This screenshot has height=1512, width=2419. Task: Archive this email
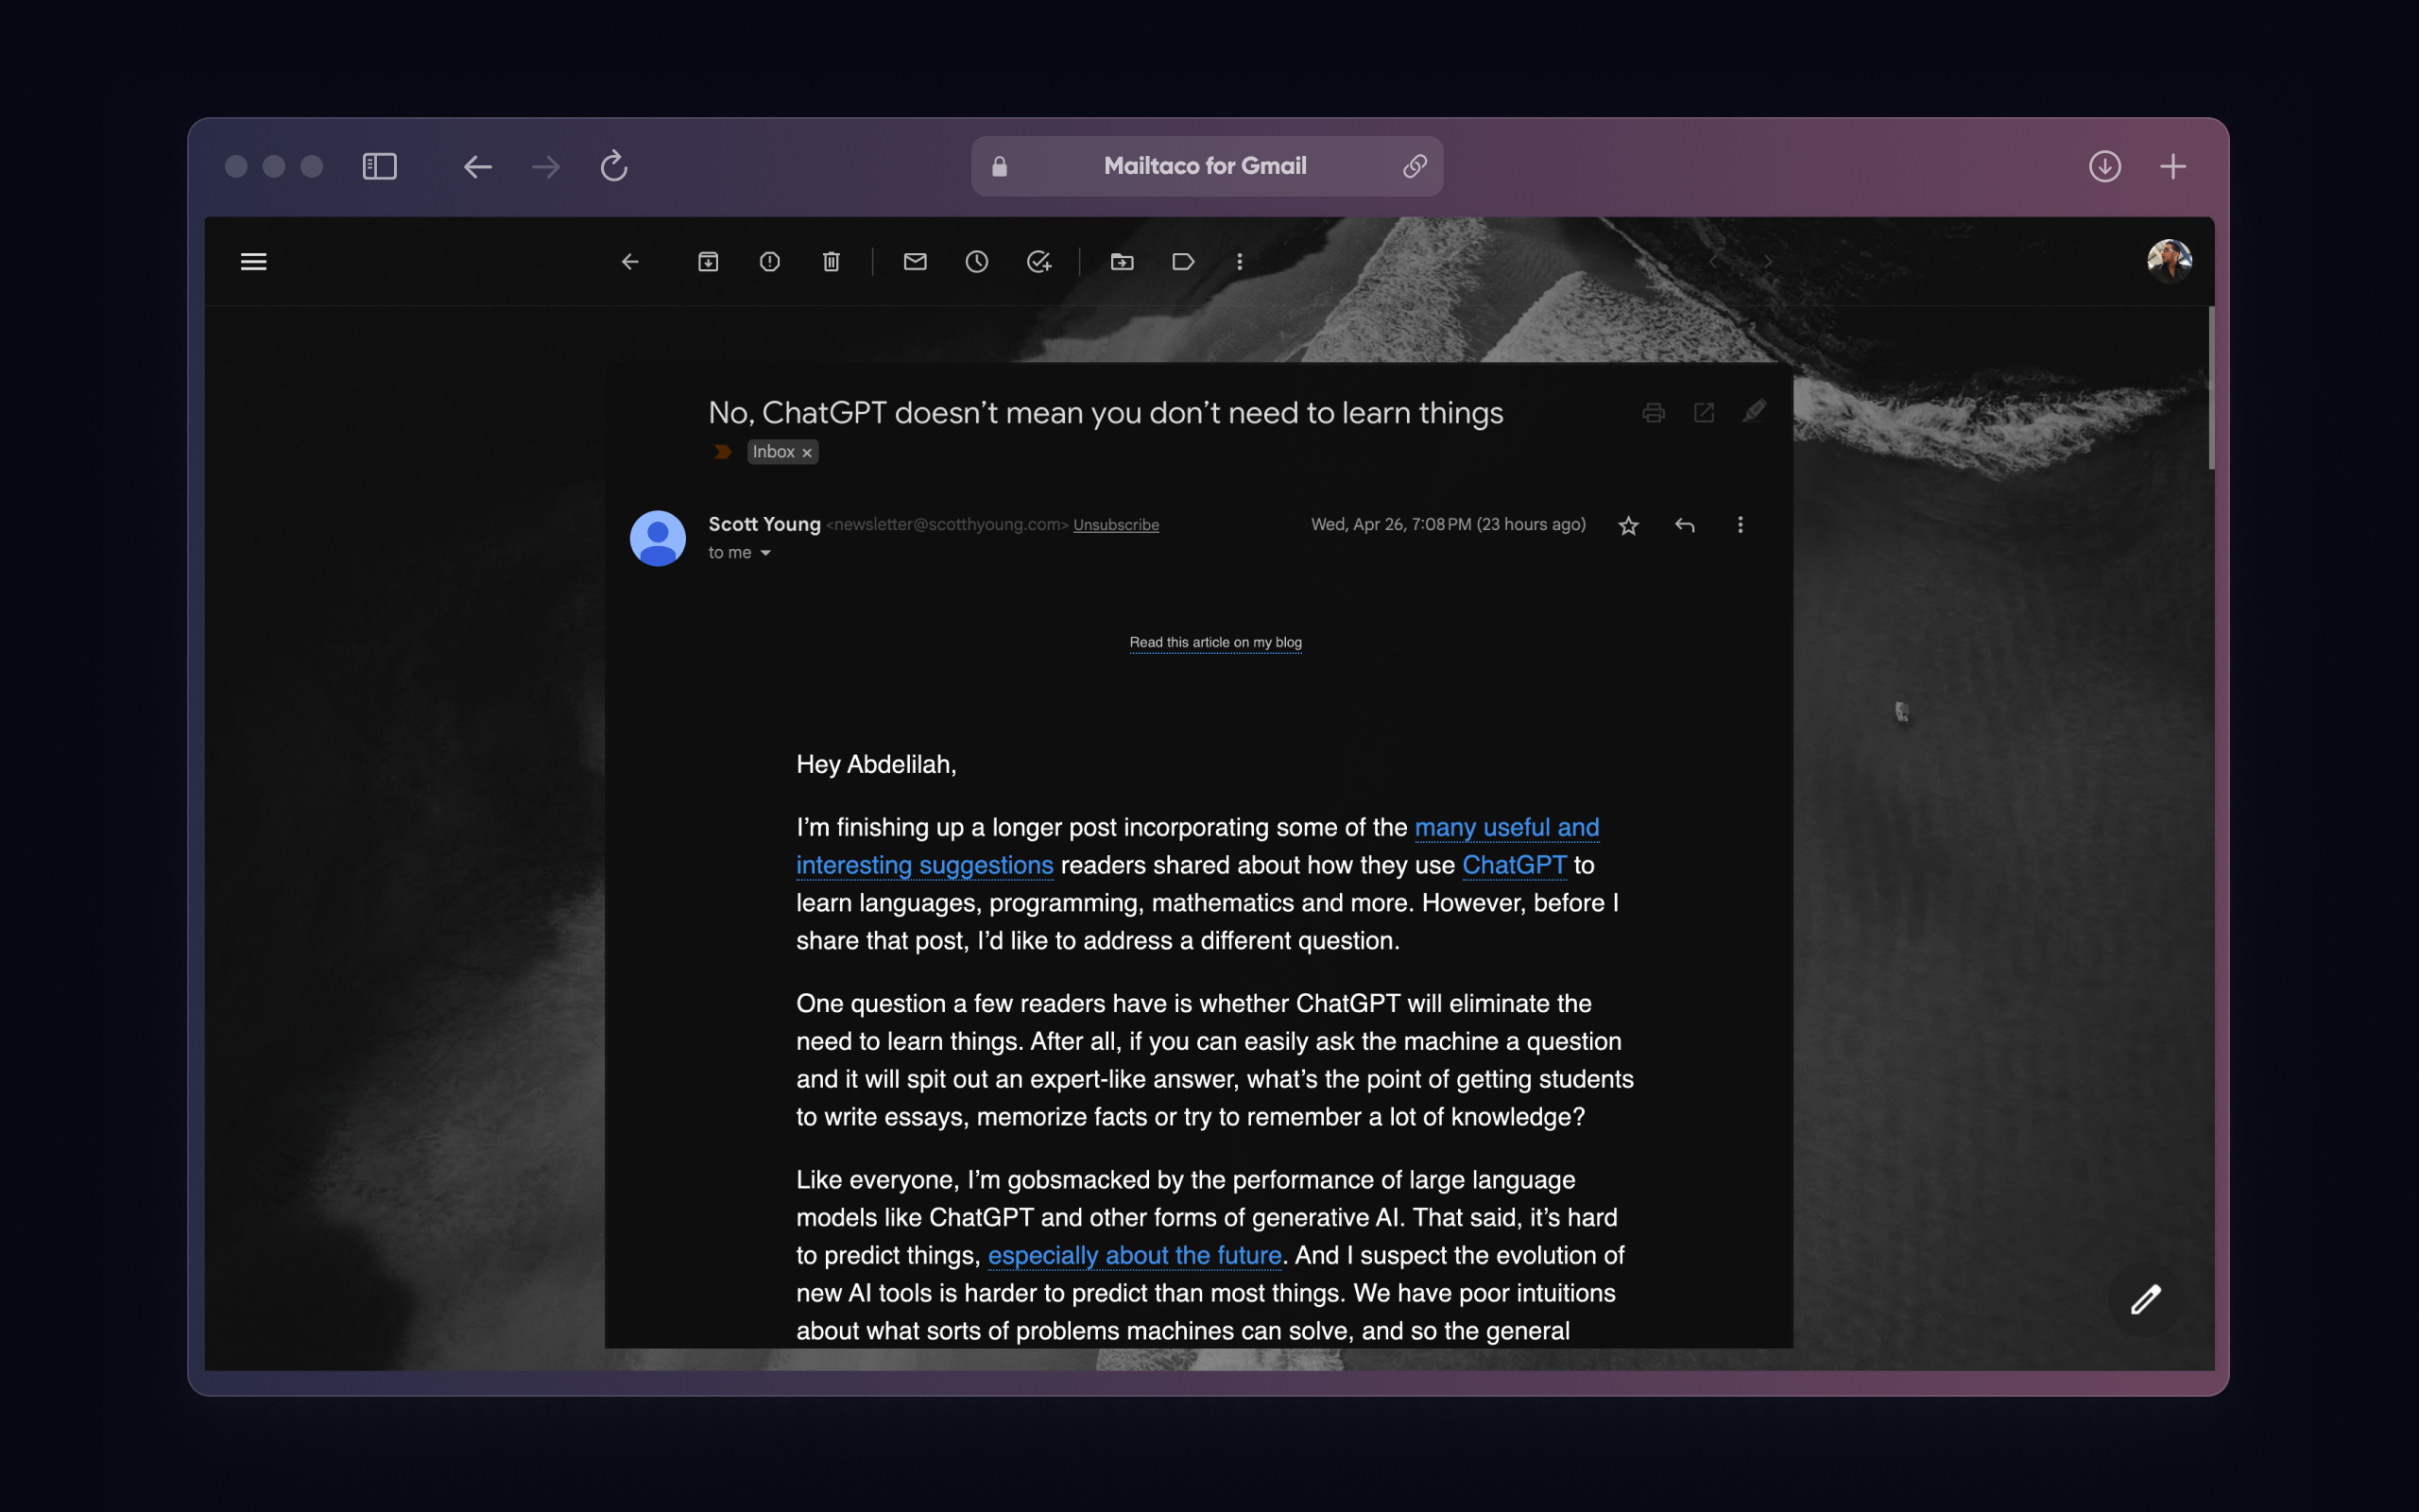[708, 262]
